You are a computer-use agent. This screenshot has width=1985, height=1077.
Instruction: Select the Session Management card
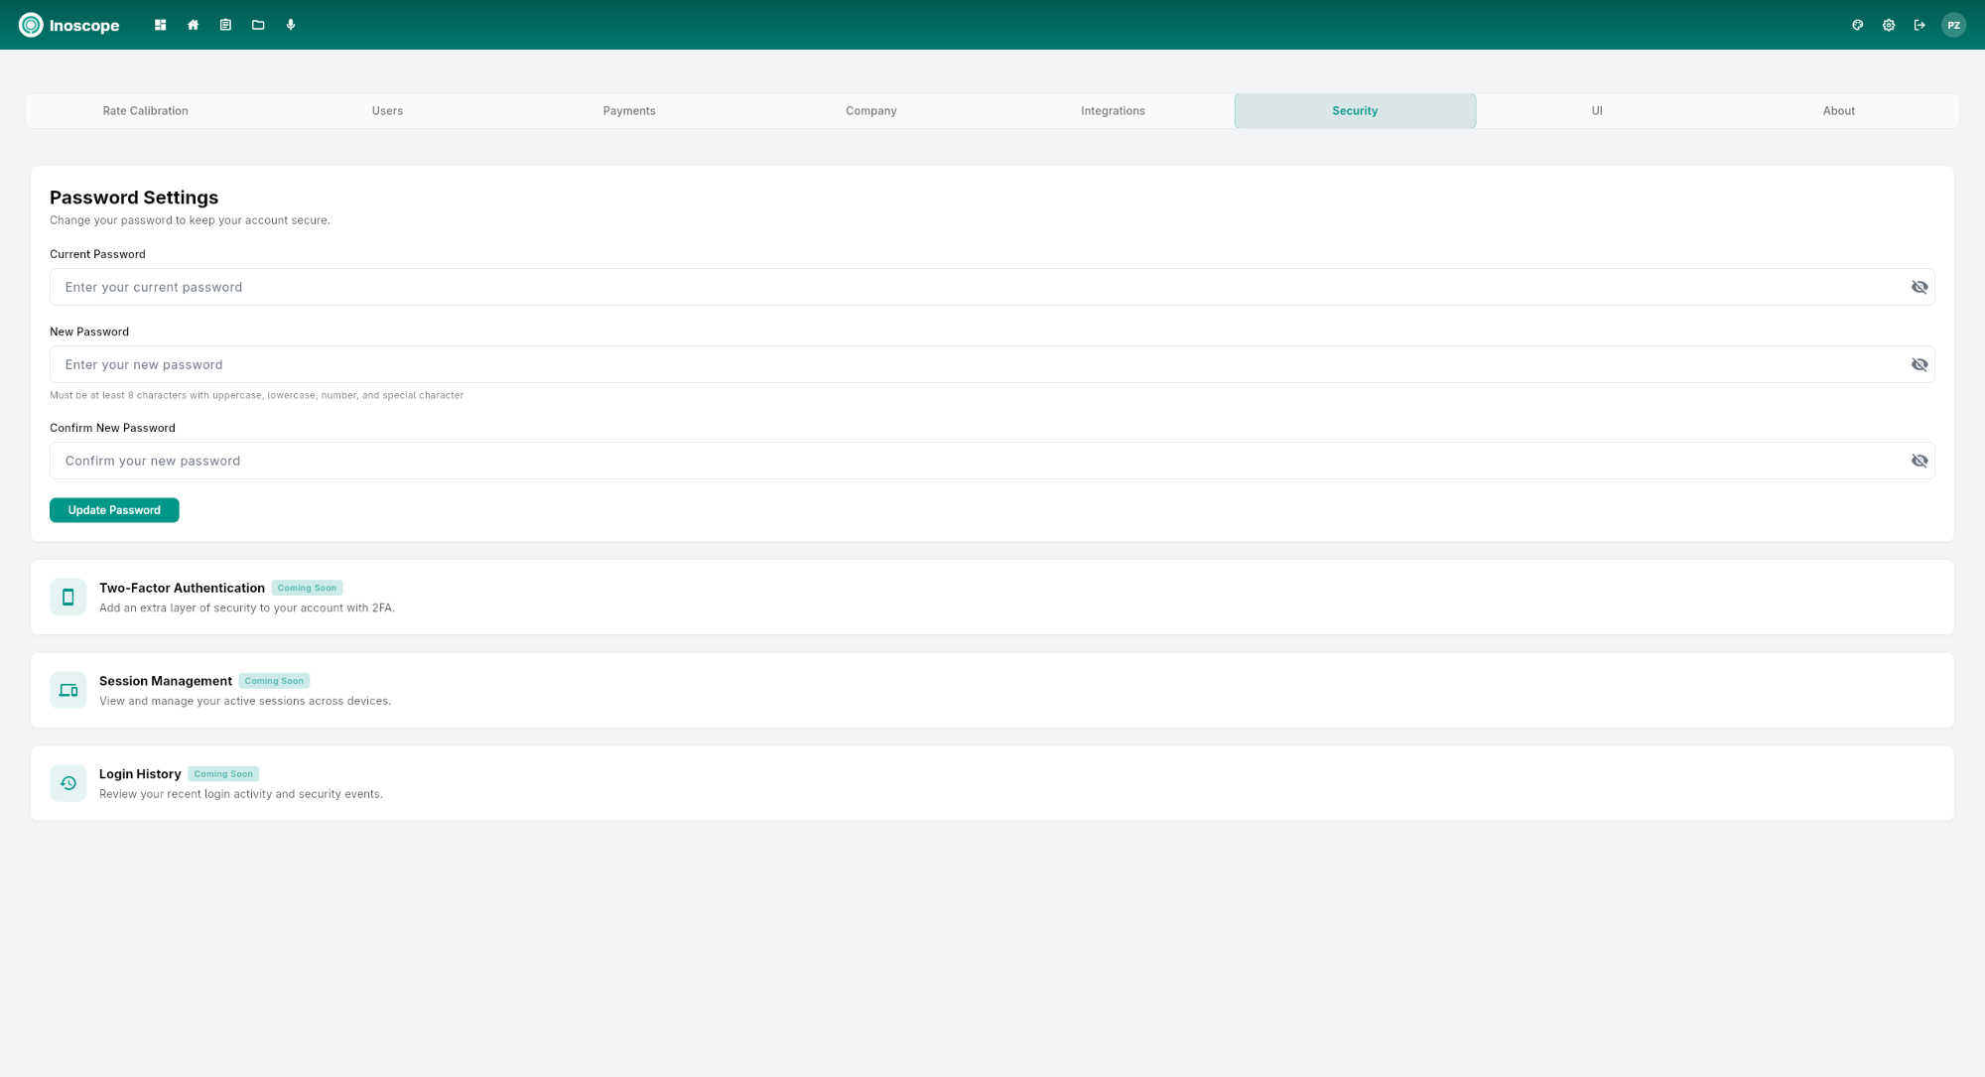pyautogui.click(x=992, y=690)
